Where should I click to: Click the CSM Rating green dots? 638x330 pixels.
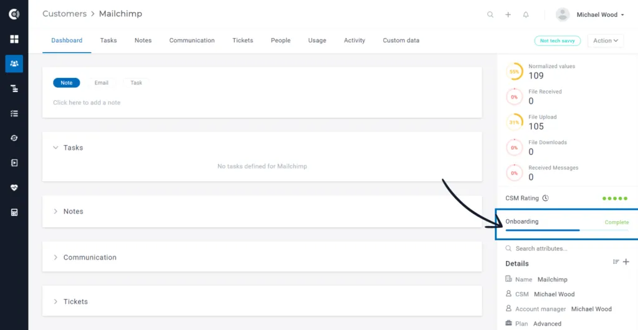click(x=615, y=199)
